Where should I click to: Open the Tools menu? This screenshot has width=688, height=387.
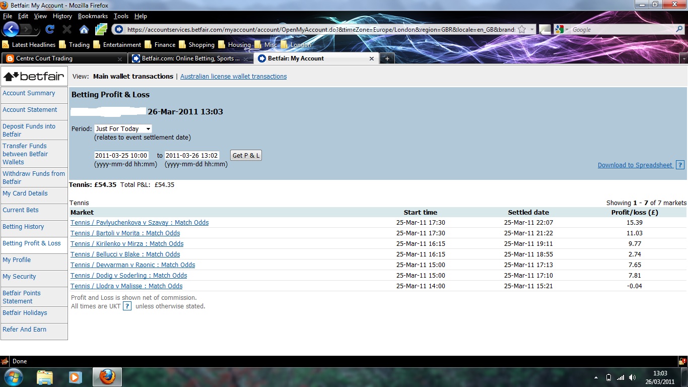coord(121,16)
